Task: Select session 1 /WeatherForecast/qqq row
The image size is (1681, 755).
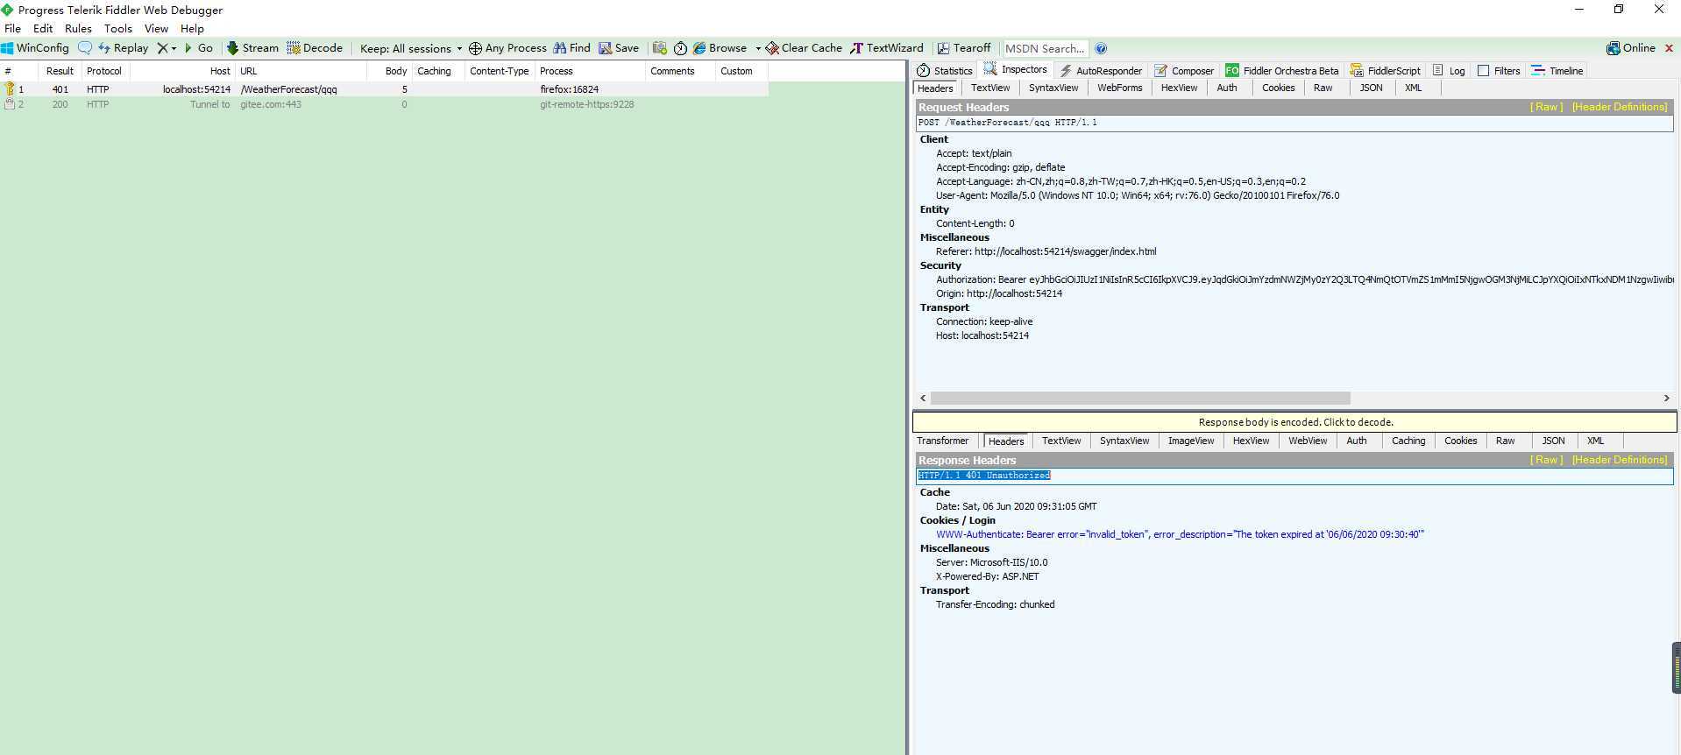Action: tap(384, 89)
